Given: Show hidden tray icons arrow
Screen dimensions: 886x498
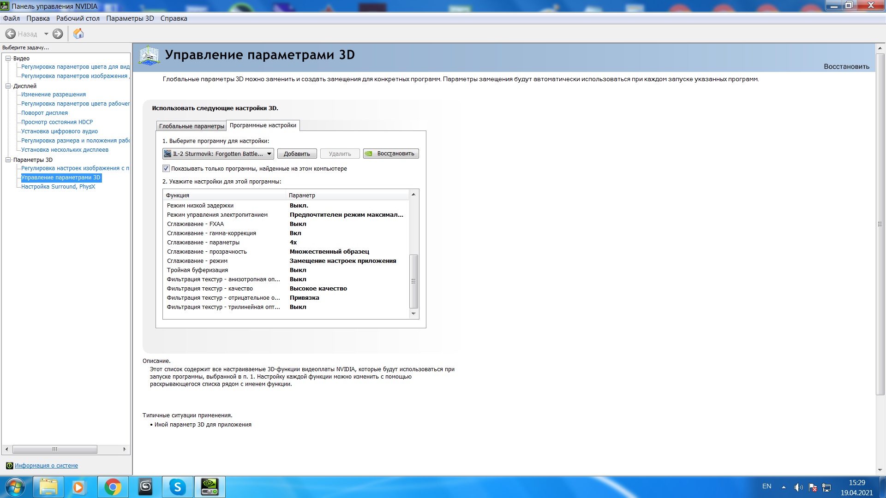Looking at the screenshot, I should pos(784,487).
